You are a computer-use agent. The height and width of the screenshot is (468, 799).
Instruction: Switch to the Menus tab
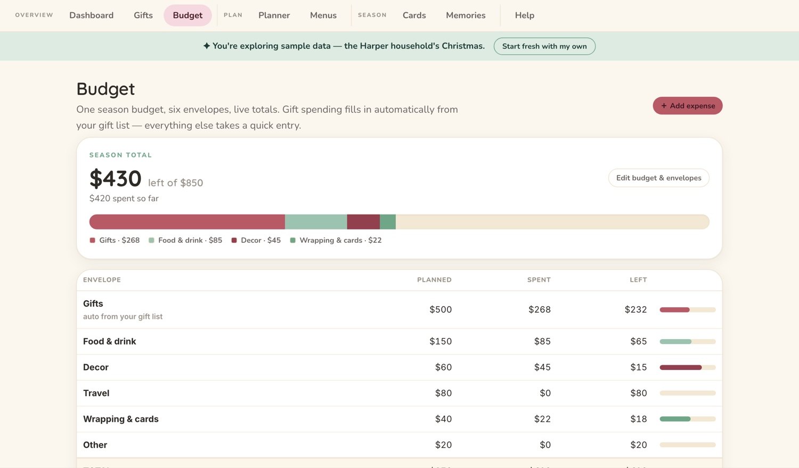coord(323,15)
